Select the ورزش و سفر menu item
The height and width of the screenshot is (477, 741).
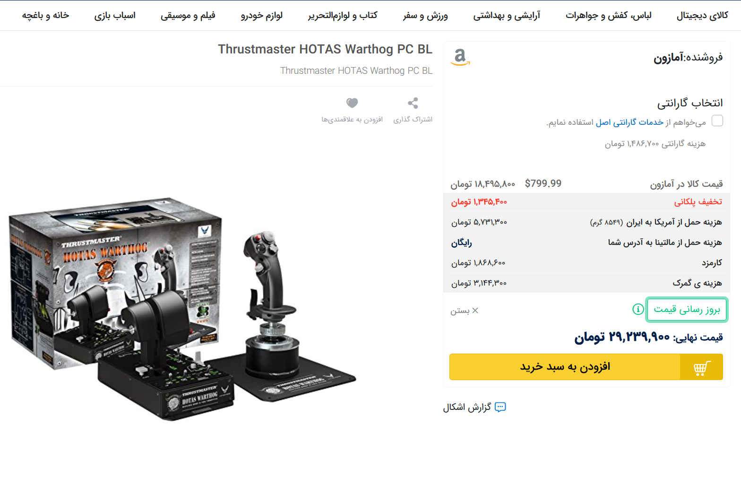[425, 16]
